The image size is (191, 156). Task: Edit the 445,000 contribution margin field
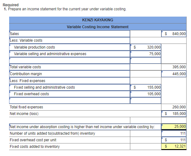[174, 74]
